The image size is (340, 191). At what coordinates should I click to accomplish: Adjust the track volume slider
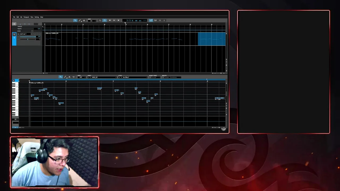pos(28,37)
